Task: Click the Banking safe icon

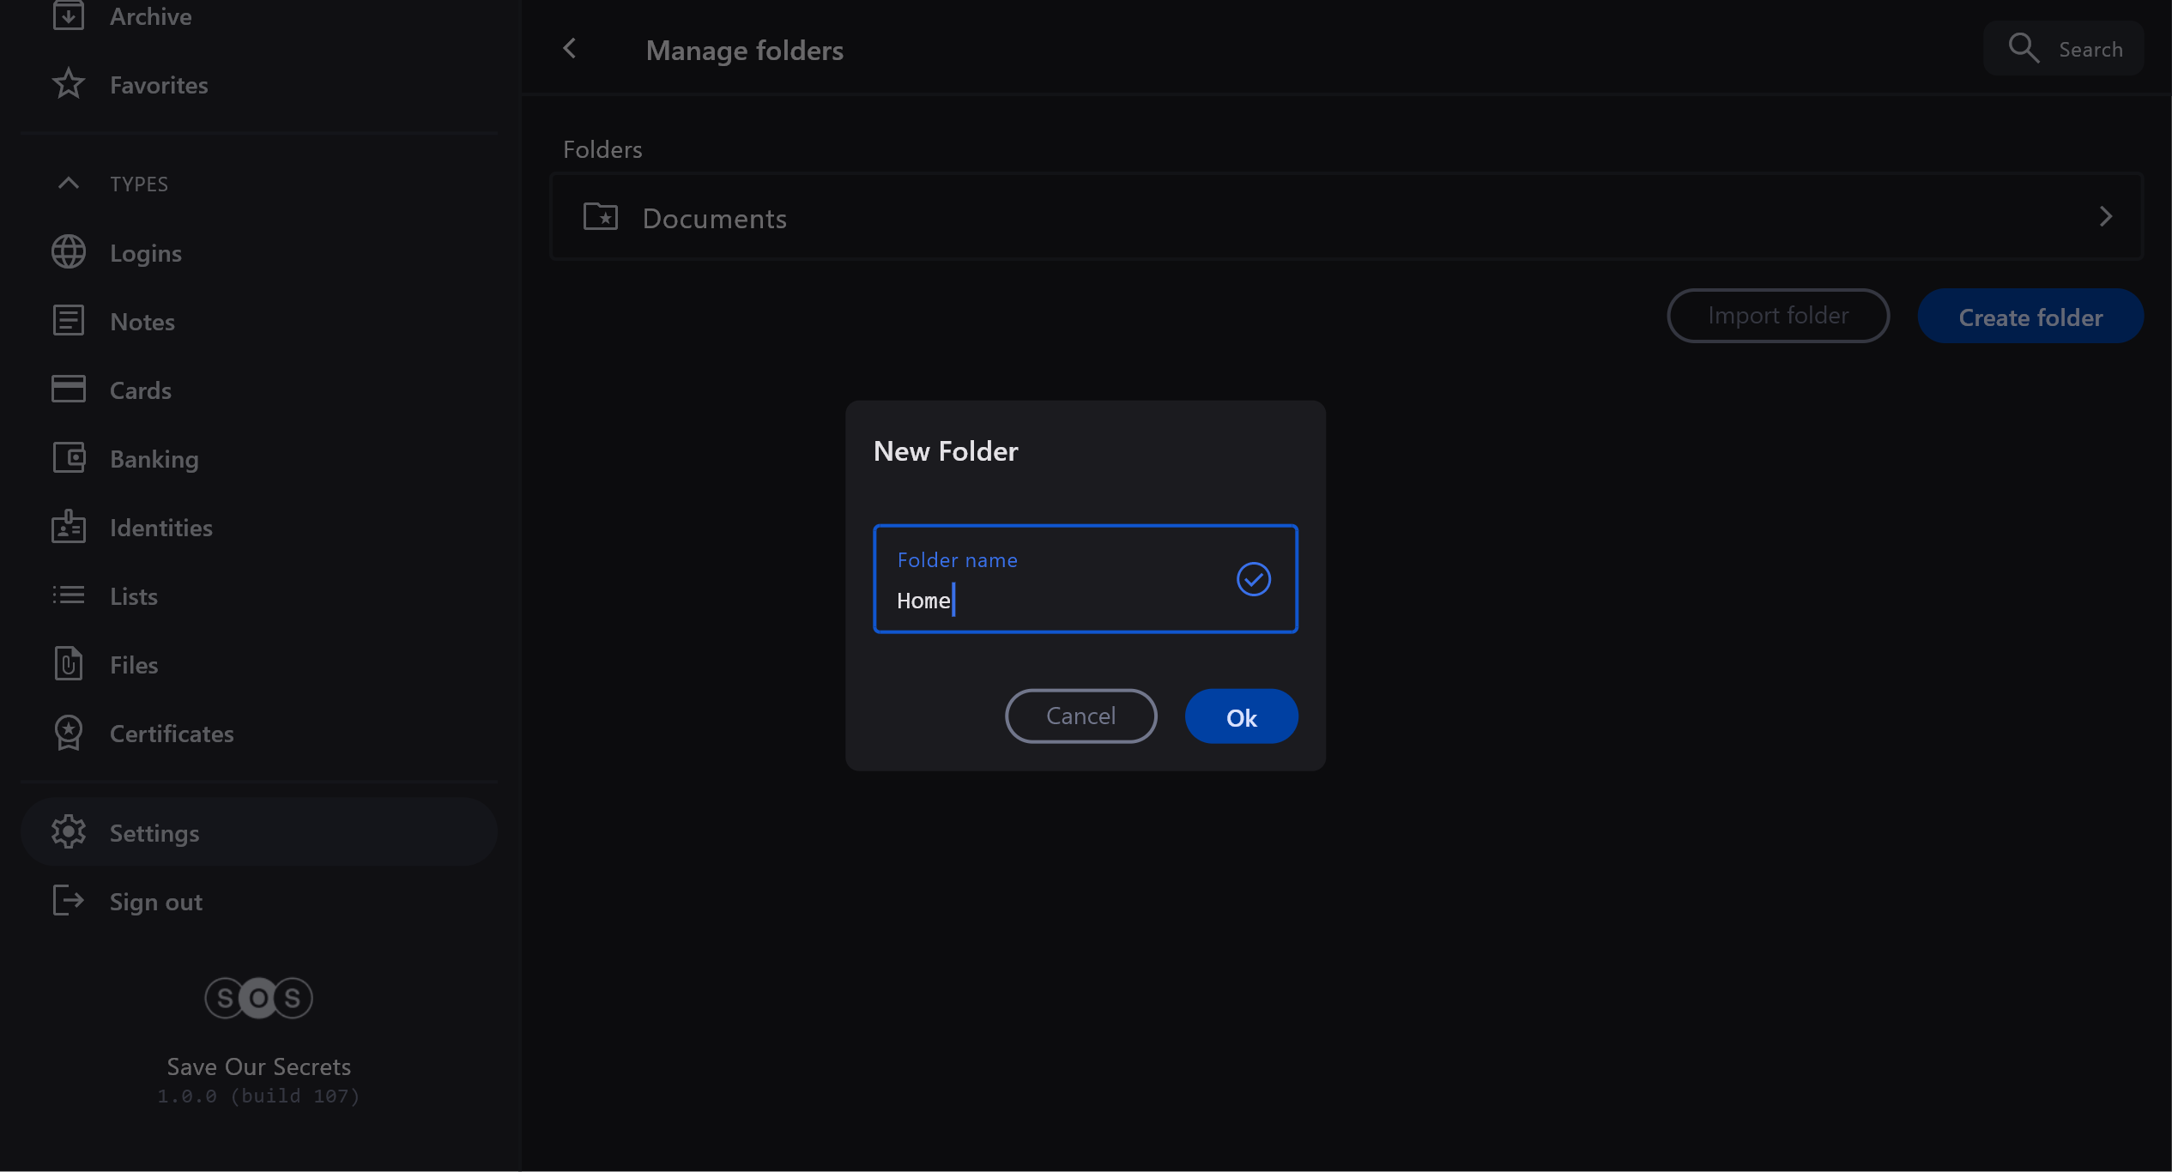Action: coord(69,458)
